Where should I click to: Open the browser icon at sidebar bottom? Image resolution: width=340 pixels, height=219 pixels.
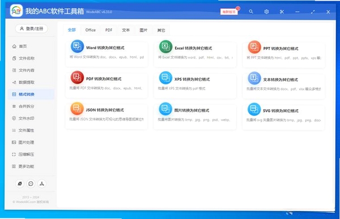coord(20,183)
